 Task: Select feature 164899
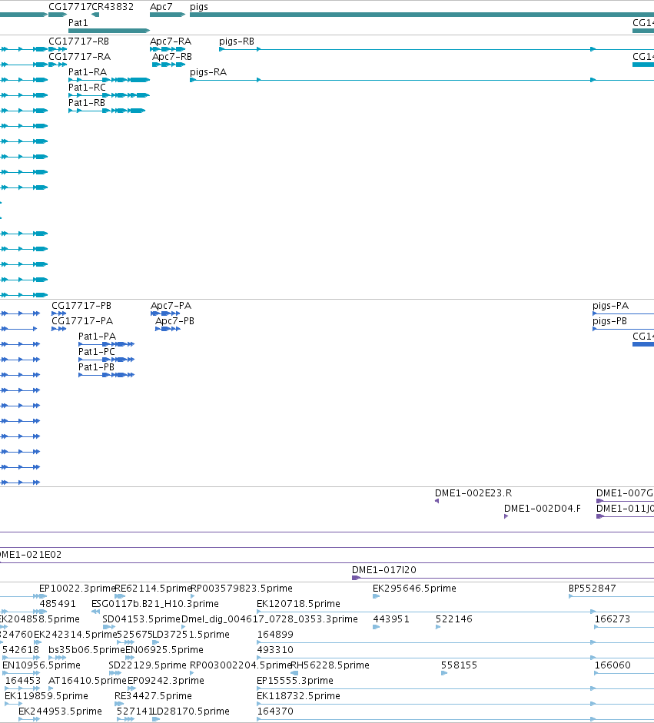[x=275, y=635]
